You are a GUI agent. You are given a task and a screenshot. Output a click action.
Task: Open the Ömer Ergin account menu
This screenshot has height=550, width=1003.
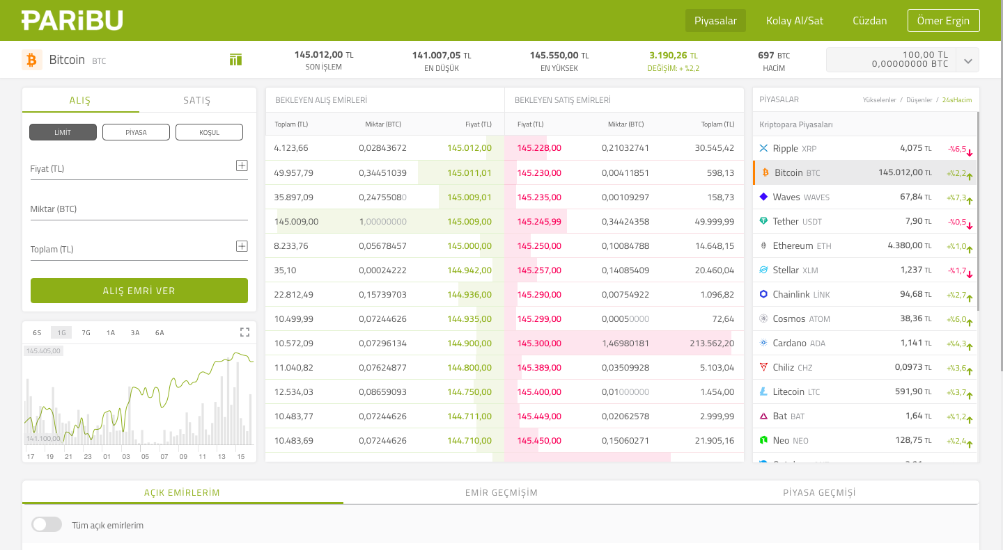[x=943, y=21]
